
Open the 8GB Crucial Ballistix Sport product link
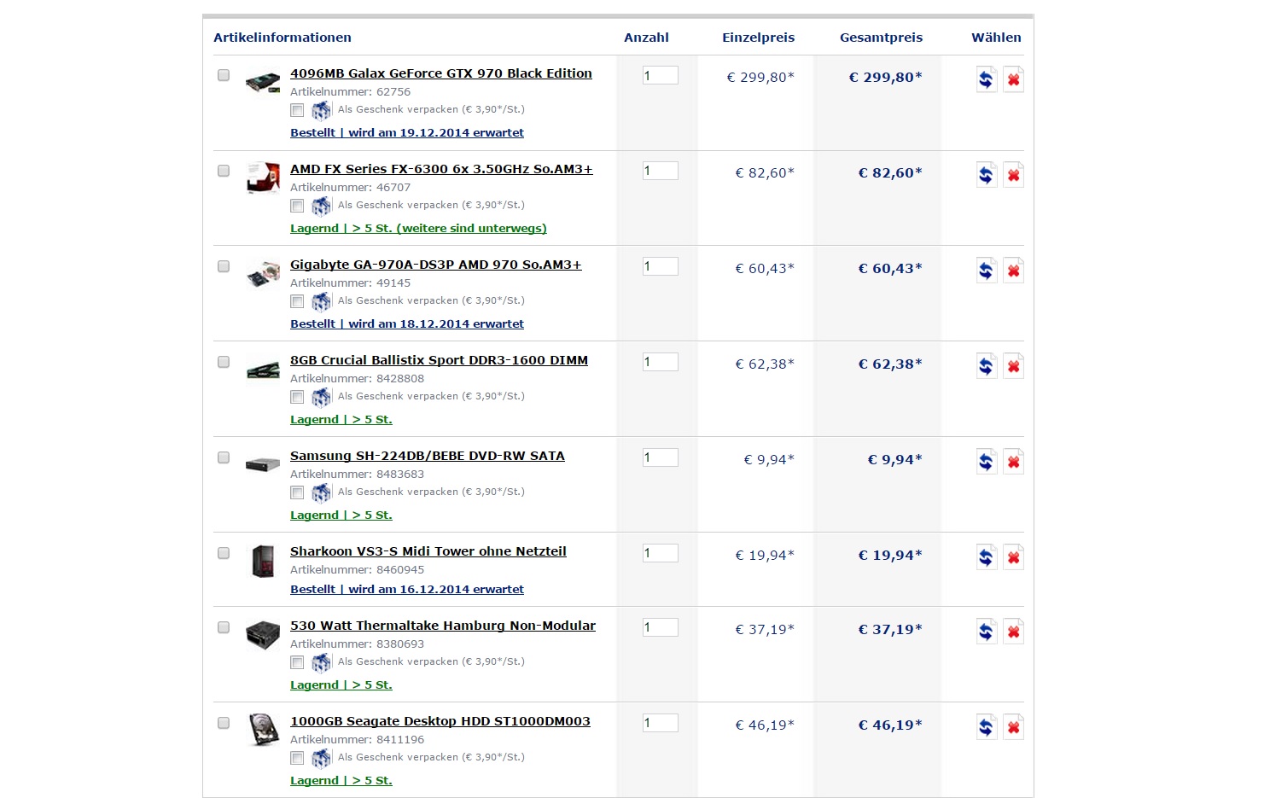coord(439,360)
